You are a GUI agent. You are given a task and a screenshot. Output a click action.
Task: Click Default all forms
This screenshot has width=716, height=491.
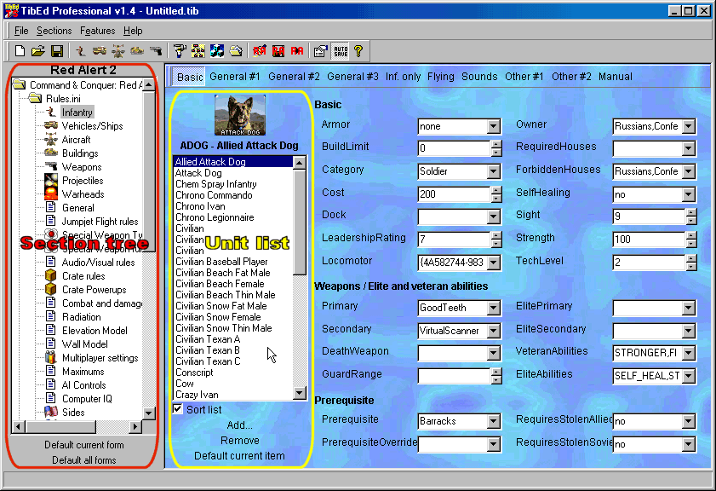84,460
